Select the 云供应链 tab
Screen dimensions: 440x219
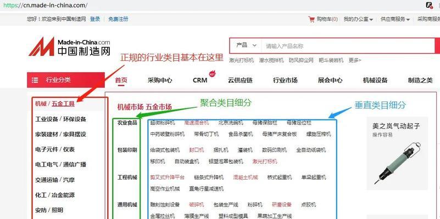(240, 80)
